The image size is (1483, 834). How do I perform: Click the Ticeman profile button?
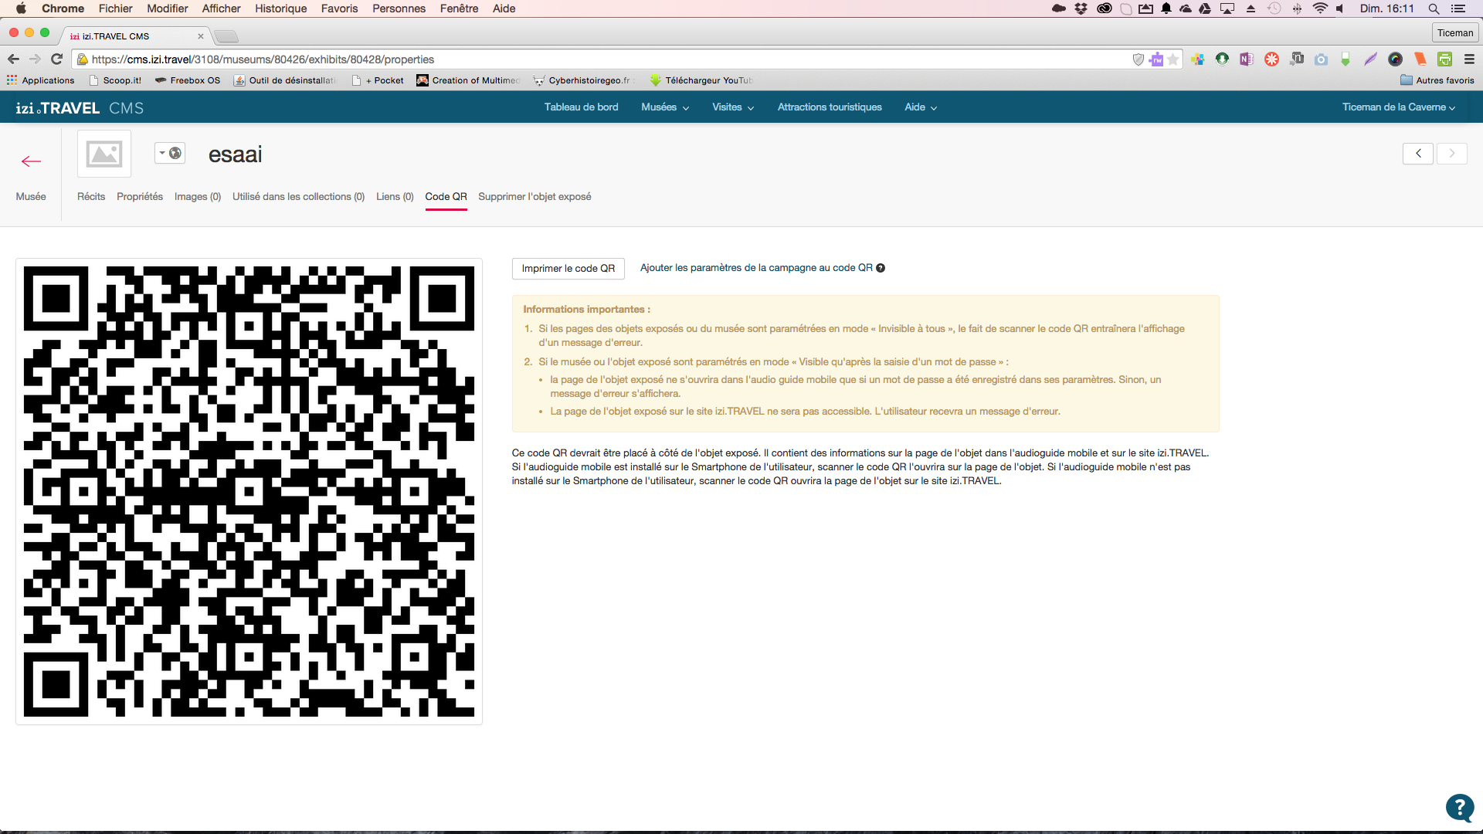1455,33
